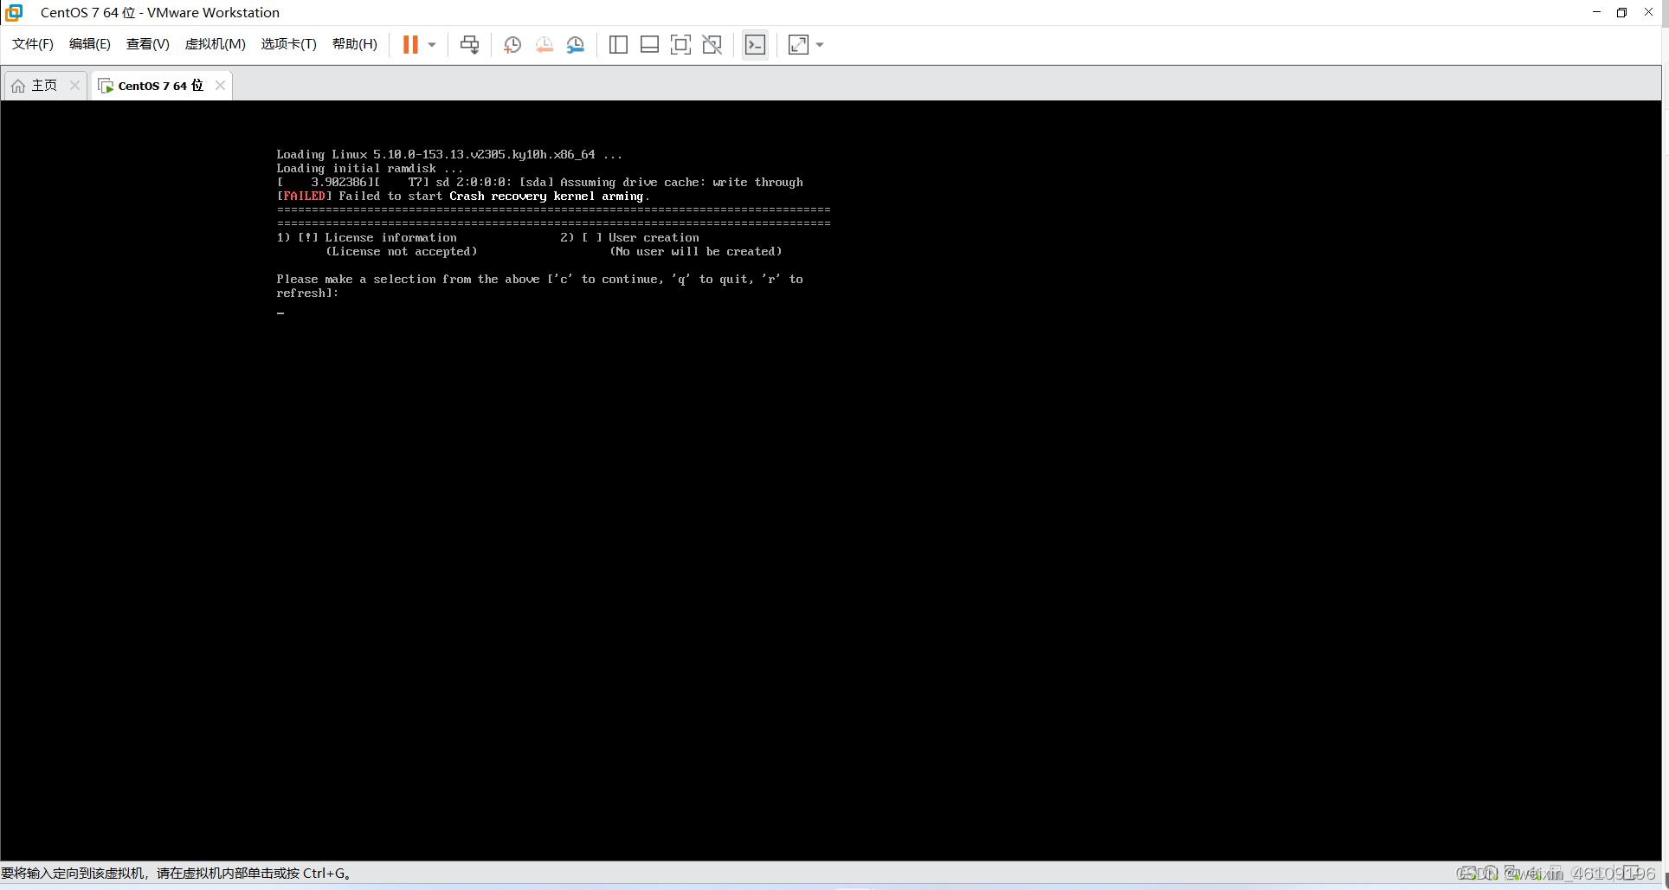Expand the stretch display dropdown arrow
Viewport: 1669px width, 890px height.
(820, 45)
